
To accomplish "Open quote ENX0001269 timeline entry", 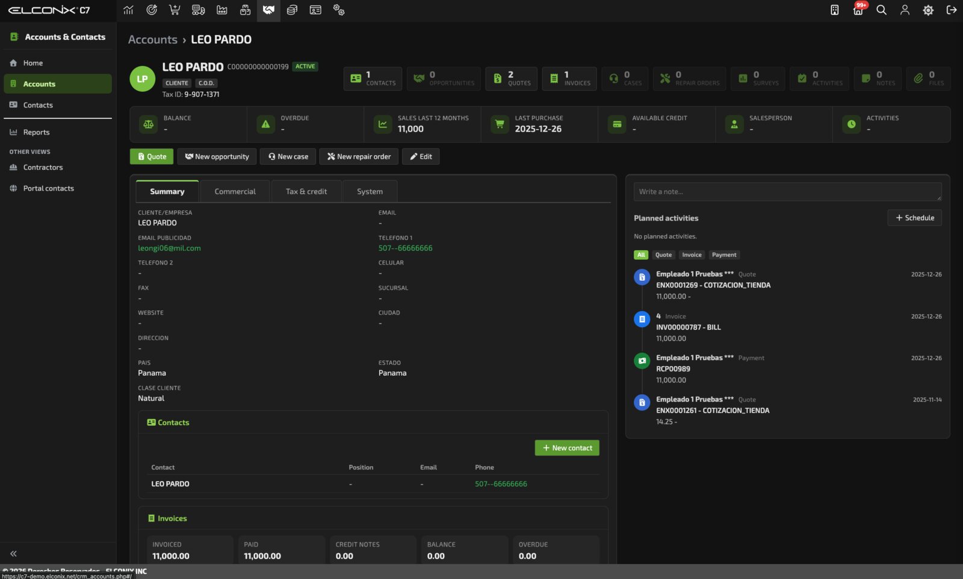I will pyautogui.click(x=713, y=286).
